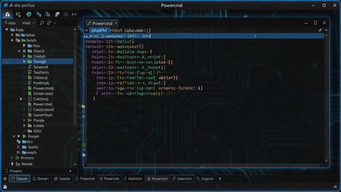Expand the Penoly node
Viewport: 341px width, 192px height.
coord(24,120)
